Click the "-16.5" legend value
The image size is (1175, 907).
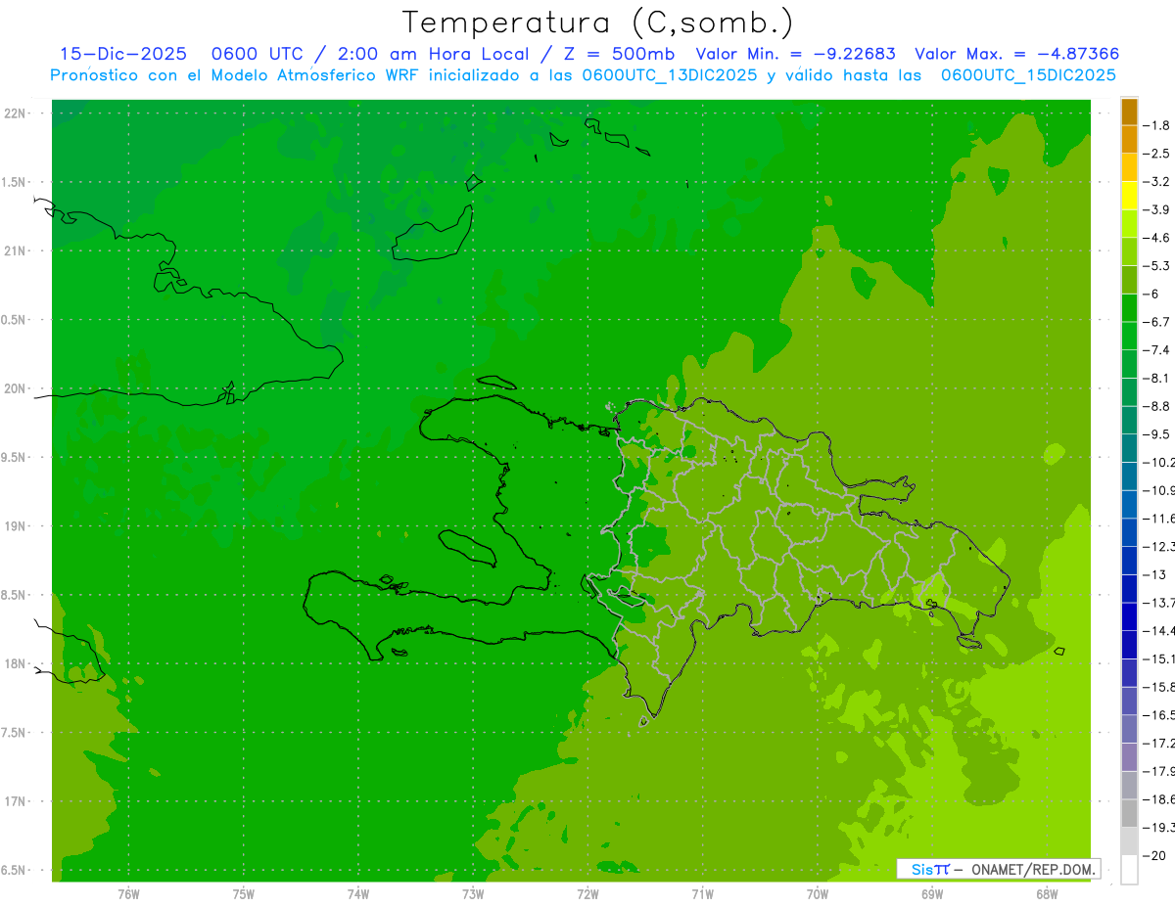(x=1159, y=715)
